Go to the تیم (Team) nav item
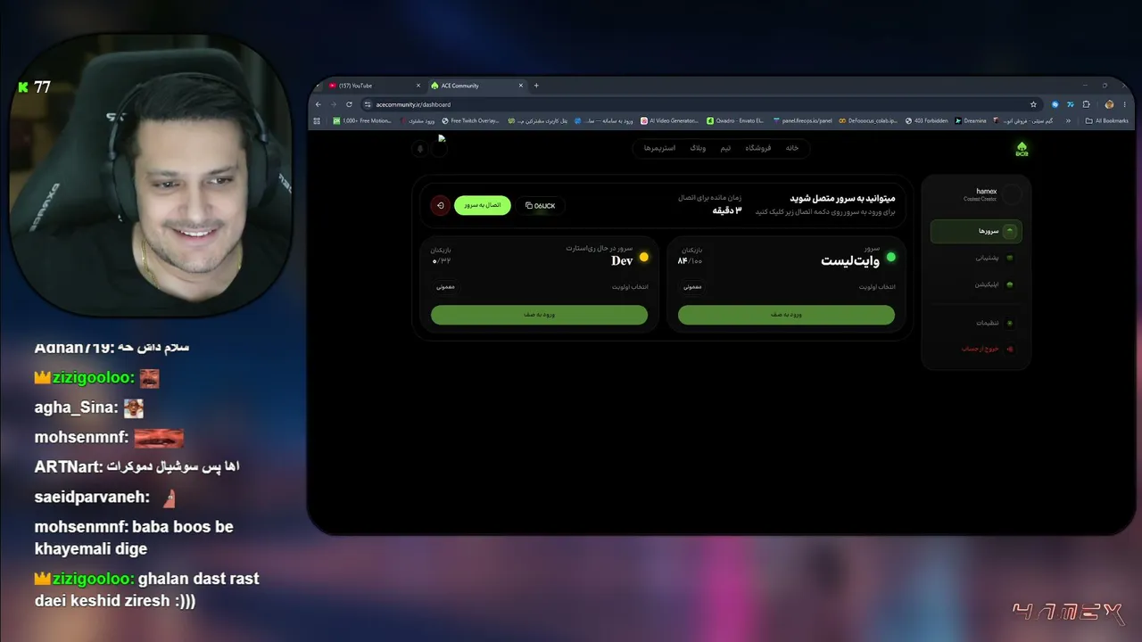 (x=725, y=148)
